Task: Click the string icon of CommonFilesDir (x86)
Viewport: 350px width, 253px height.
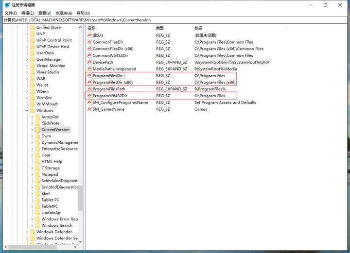Action: [89, 49]
